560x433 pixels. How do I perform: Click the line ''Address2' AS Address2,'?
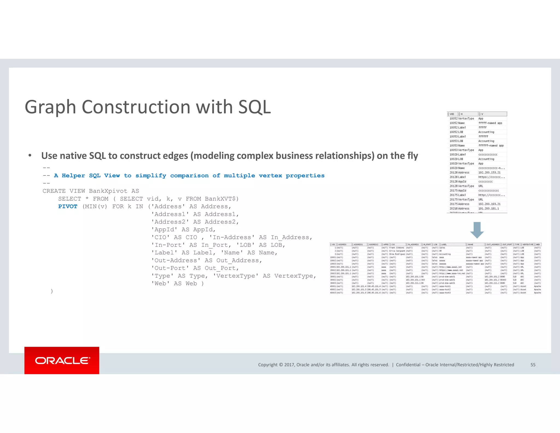[x=195, y=222]
